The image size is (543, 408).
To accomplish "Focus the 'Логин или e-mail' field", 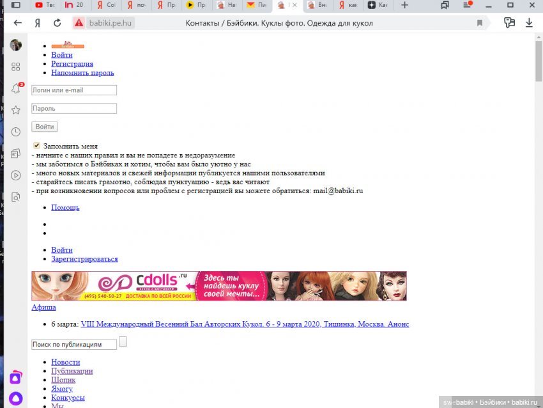I will click(x=74, y=90).
